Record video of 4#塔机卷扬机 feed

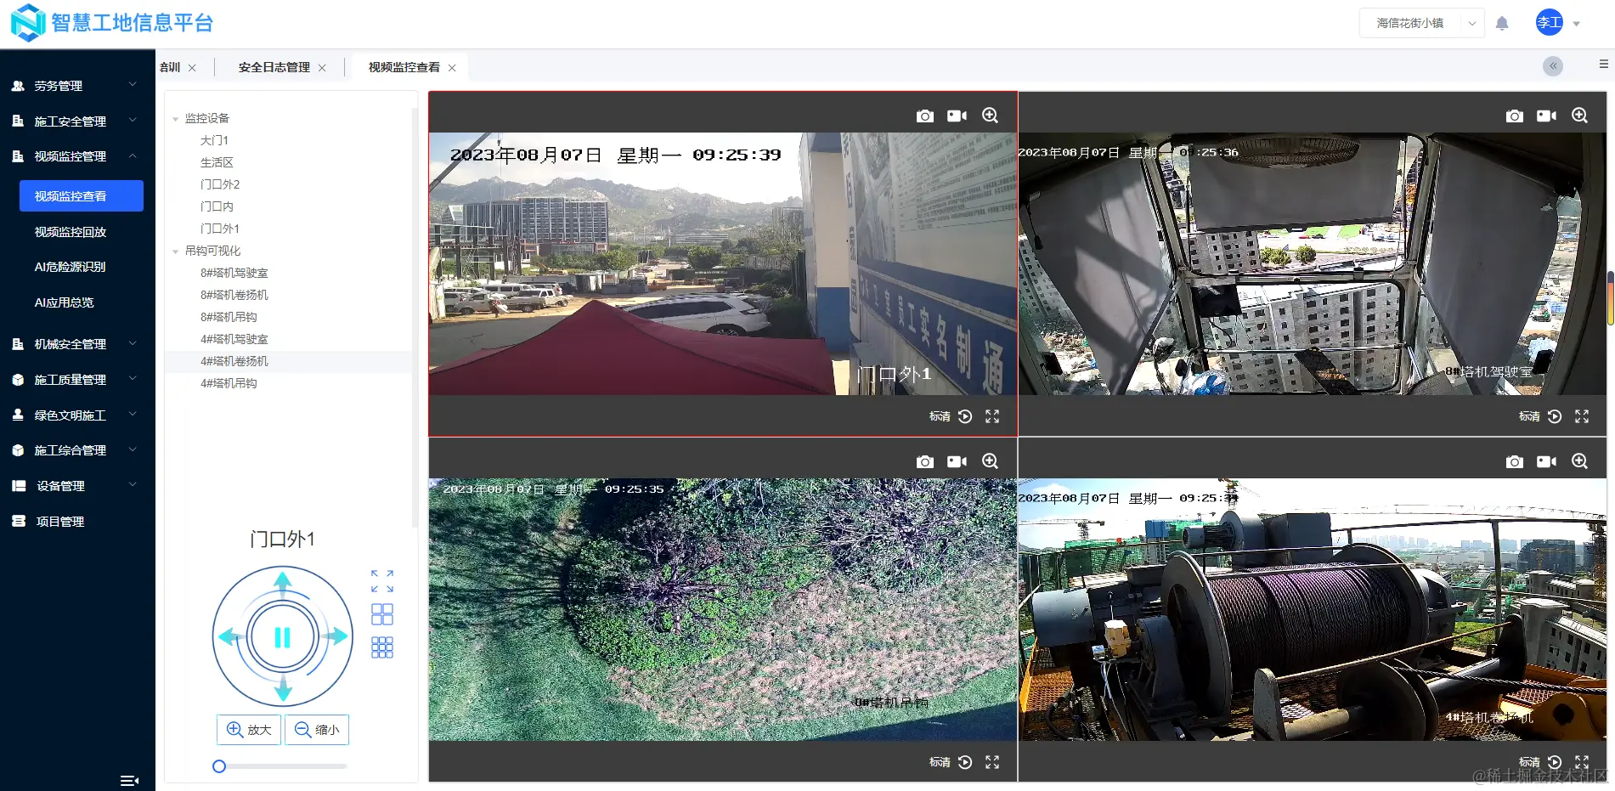pos(1547,461)
